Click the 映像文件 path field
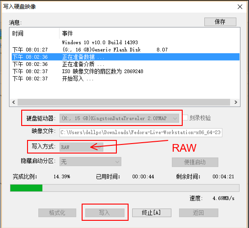 tap(141, 133)
